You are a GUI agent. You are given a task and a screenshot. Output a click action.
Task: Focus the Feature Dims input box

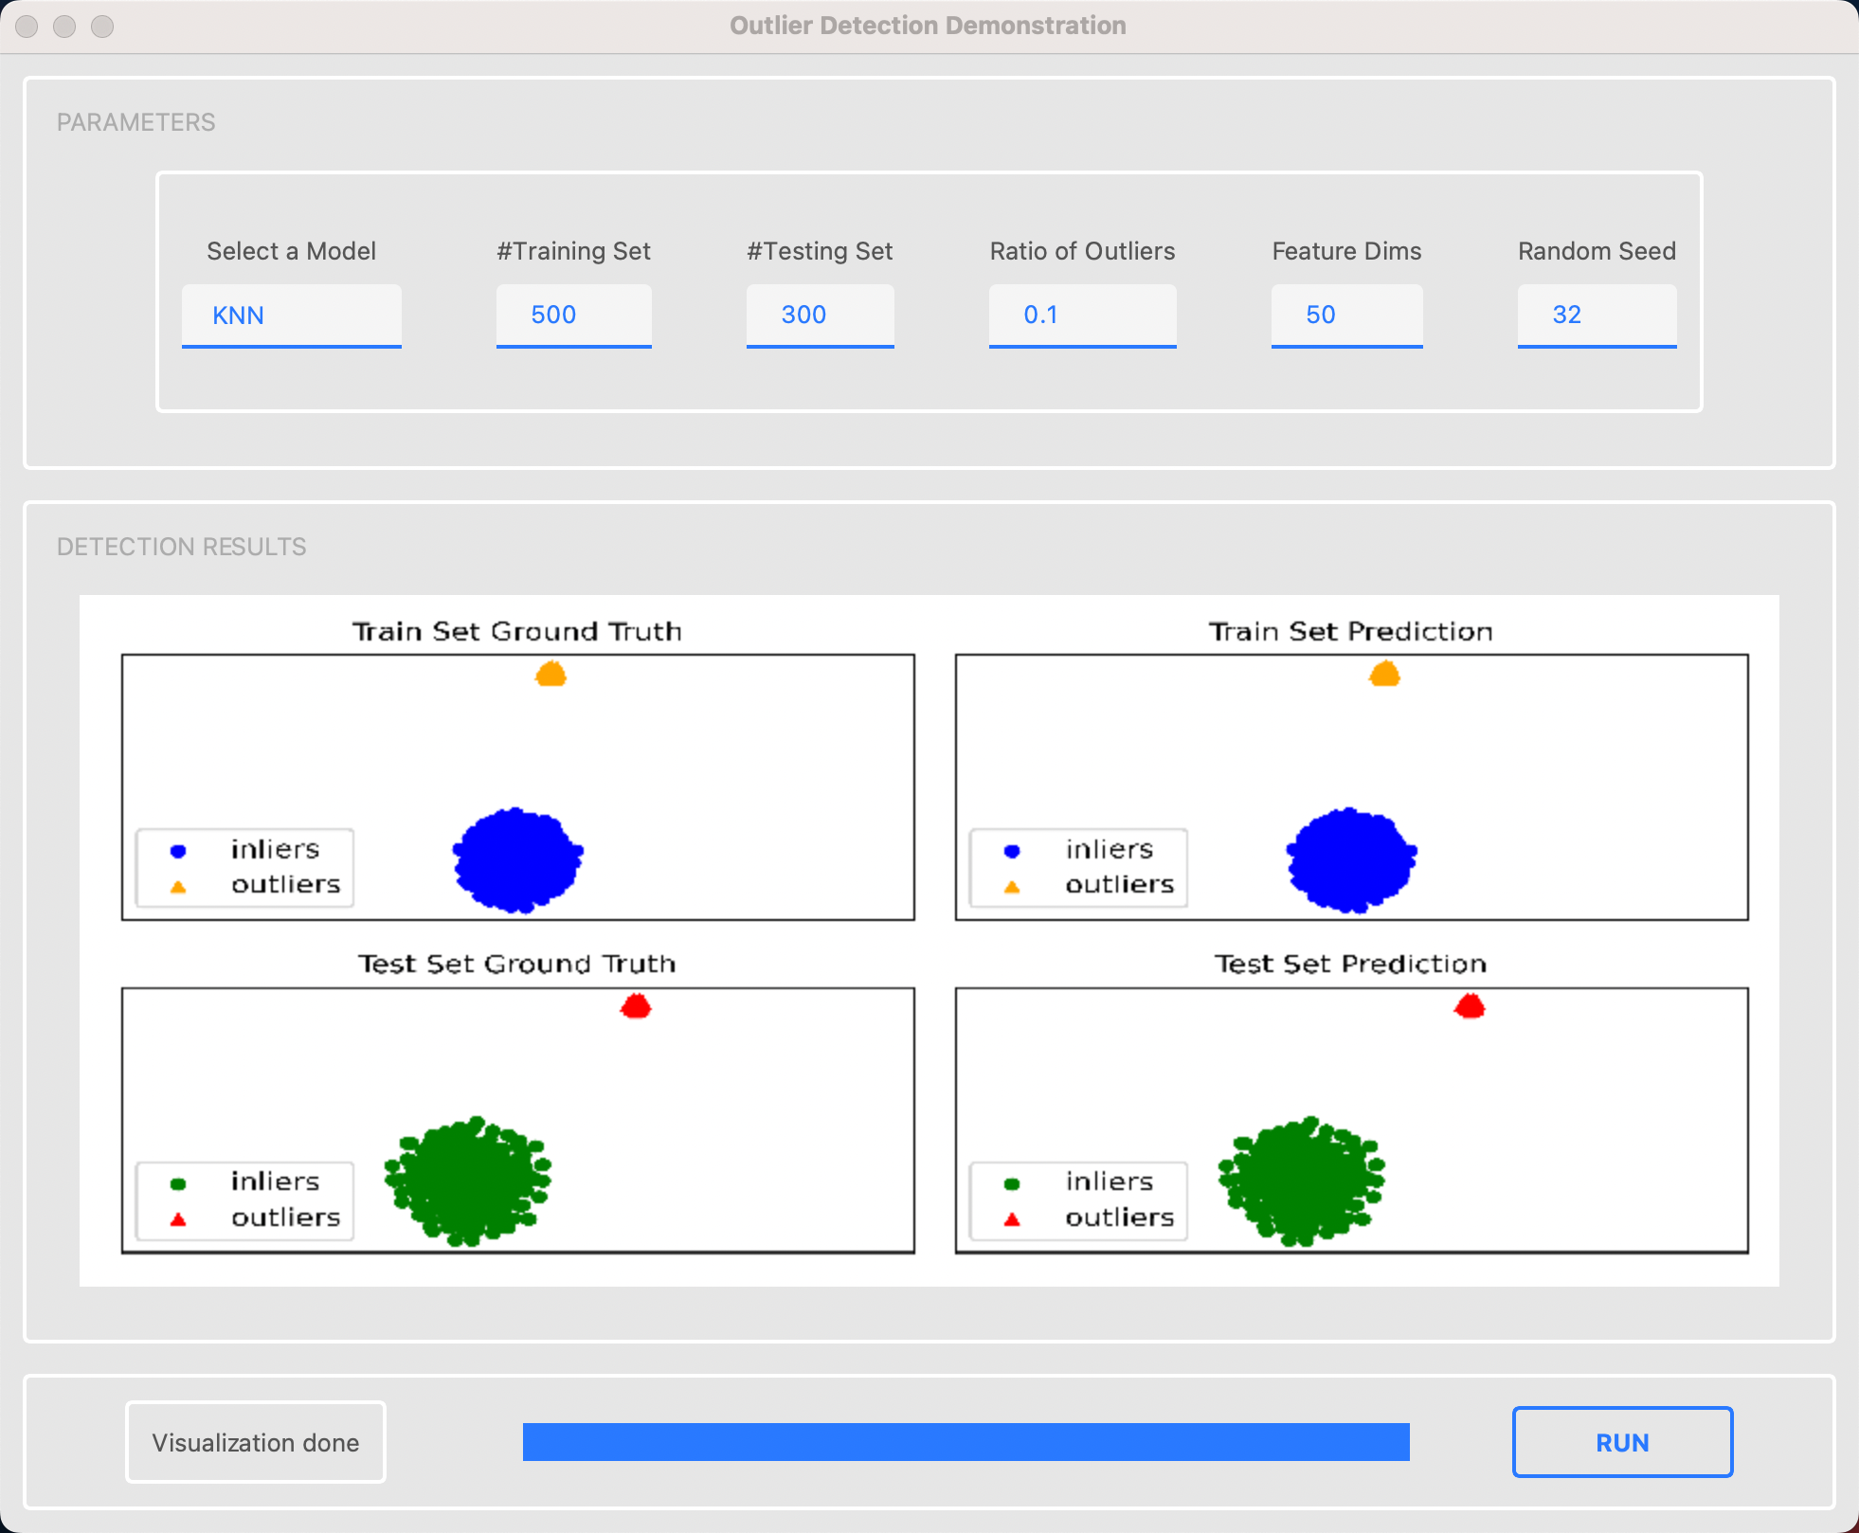tap(1346, 316)
